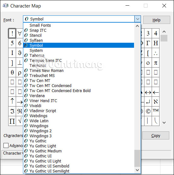The width and height of the screenshot is (174, 175).
Task: Select the capital Gamma character cell
Action: pyautogui.click(x=148, y=43)
